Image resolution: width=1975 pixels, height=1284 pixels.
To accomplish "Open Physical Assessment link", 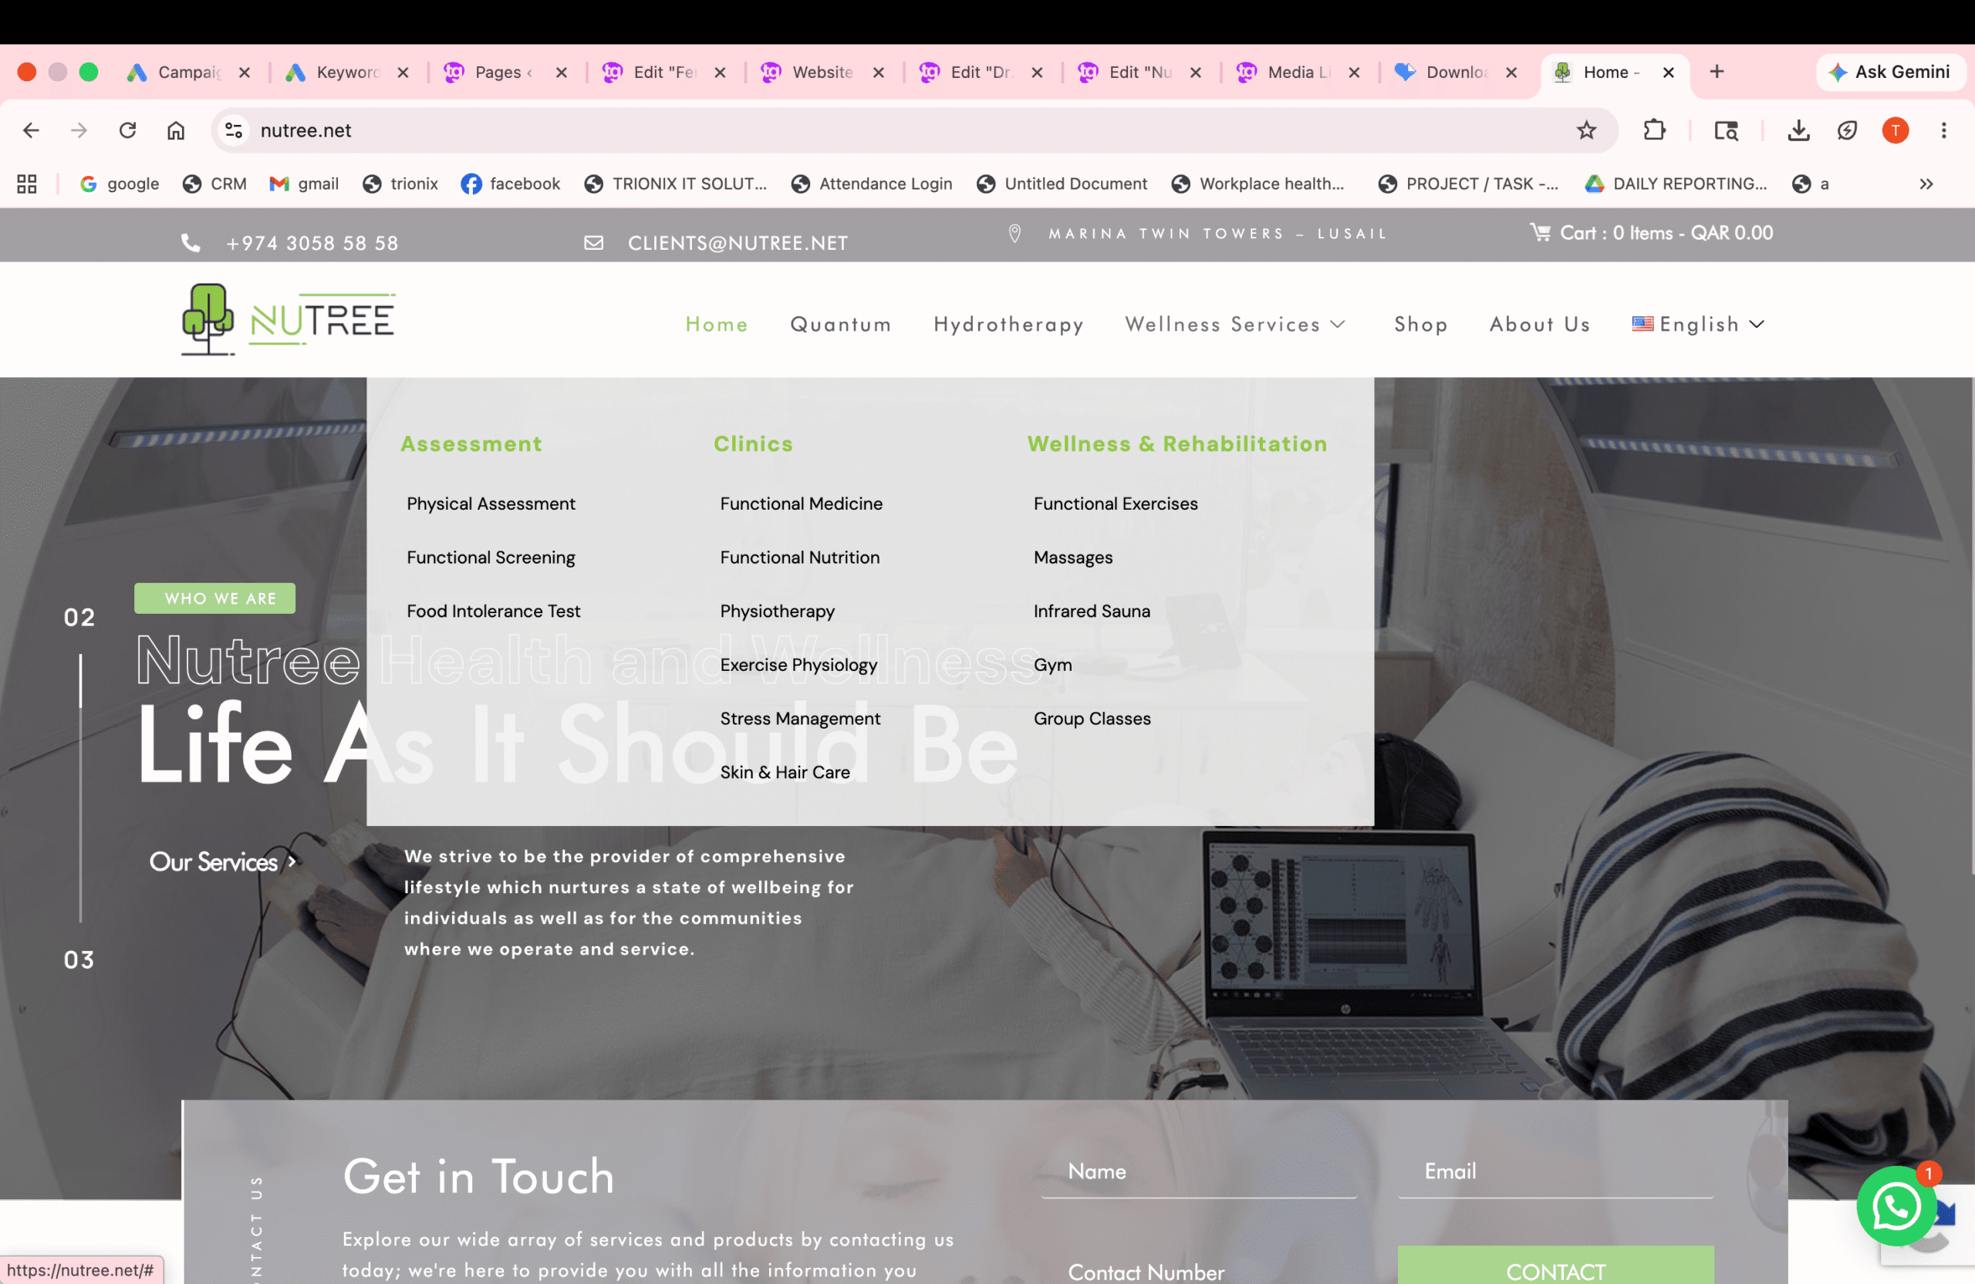I will pos(491,504).
